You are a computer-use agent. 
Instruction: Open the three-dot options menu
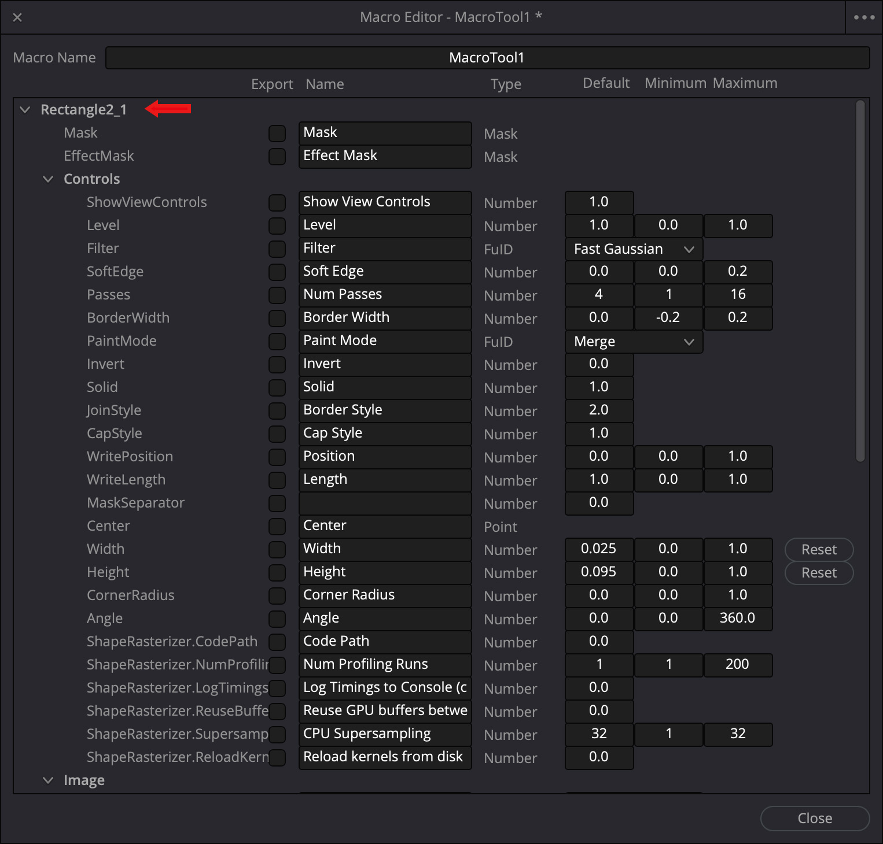click(864, 17)
